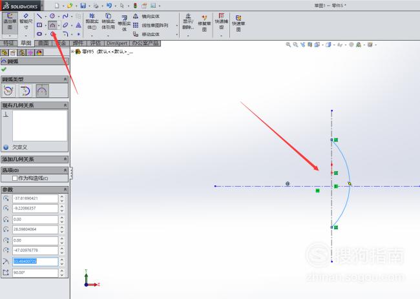The image size is (420, 299).
Task: Click the -37.81890421 parameter field
Action: coord(36,198)
